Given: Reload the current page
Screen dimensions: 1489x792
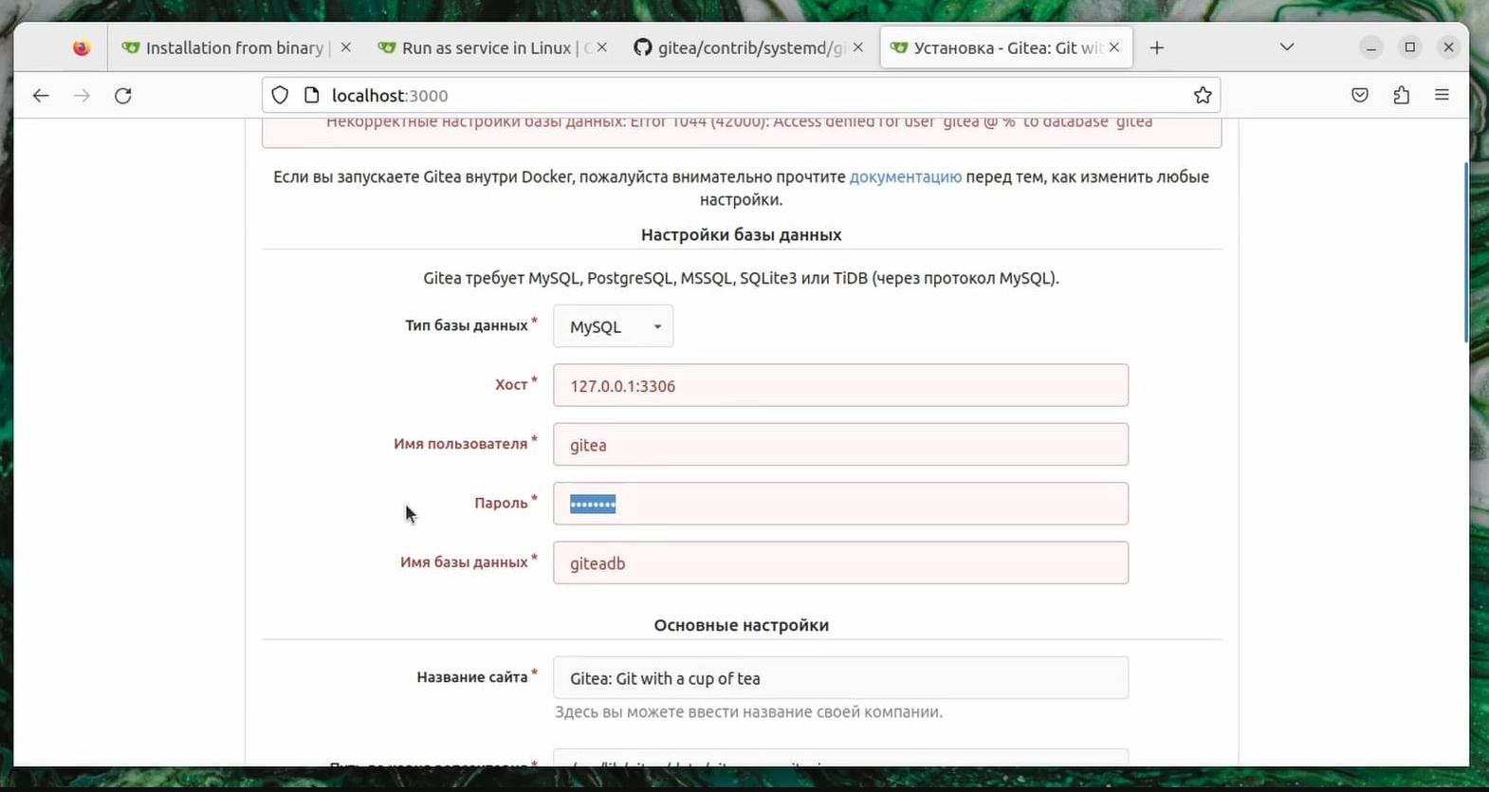Looking at the screenshot, I should point(123,96).
